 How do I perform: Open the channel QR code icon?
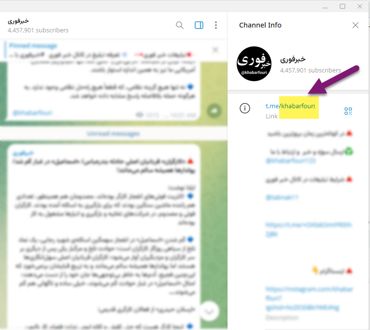348,111
